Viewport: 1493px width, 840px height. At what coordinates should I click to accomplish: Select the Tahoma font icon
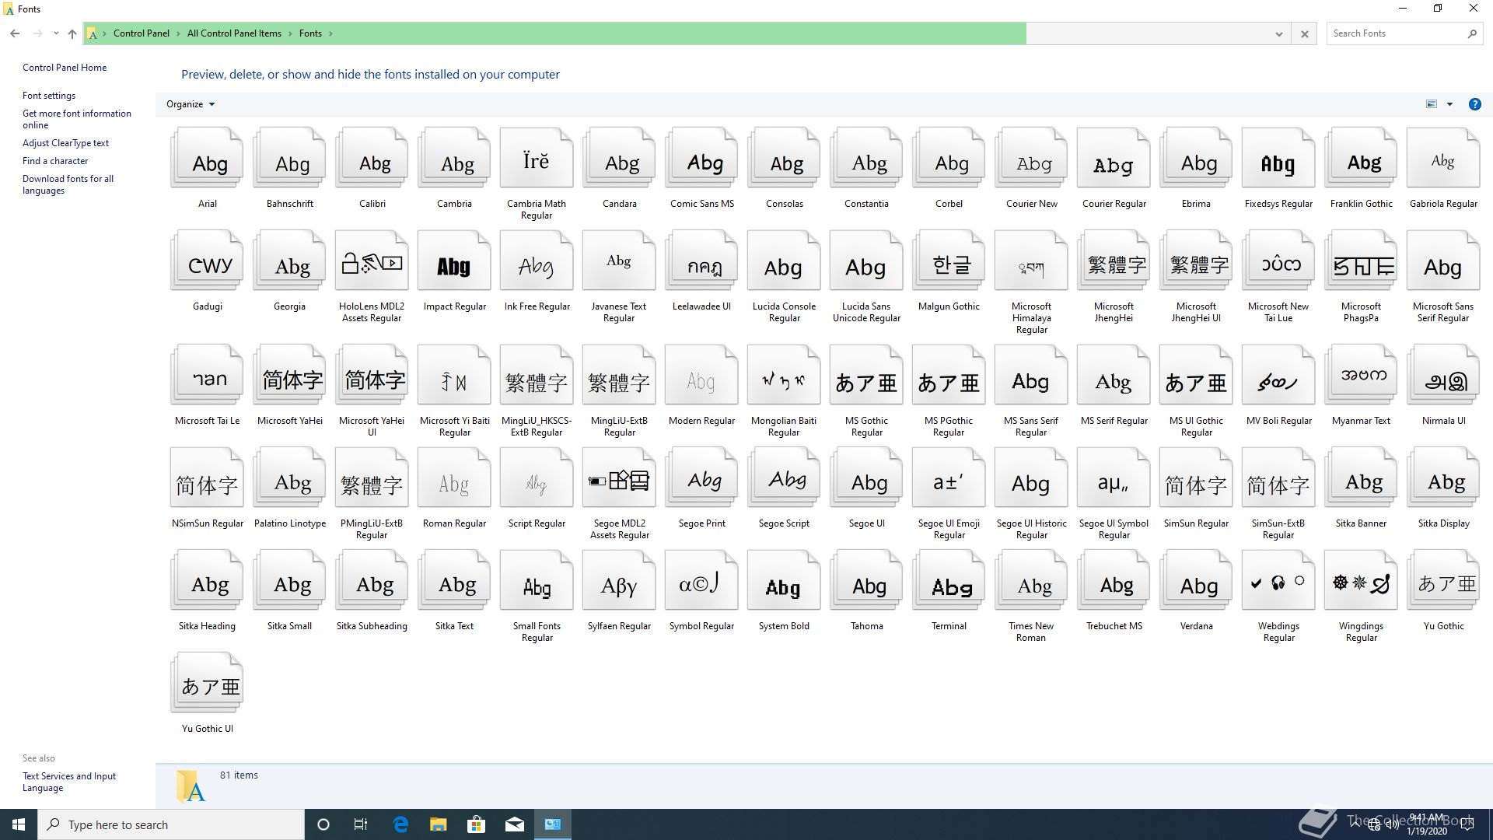867,582
